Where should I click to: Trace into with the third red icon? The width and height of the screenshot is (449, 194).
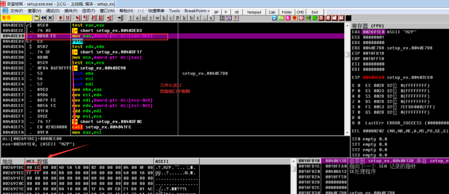[93, 18]
